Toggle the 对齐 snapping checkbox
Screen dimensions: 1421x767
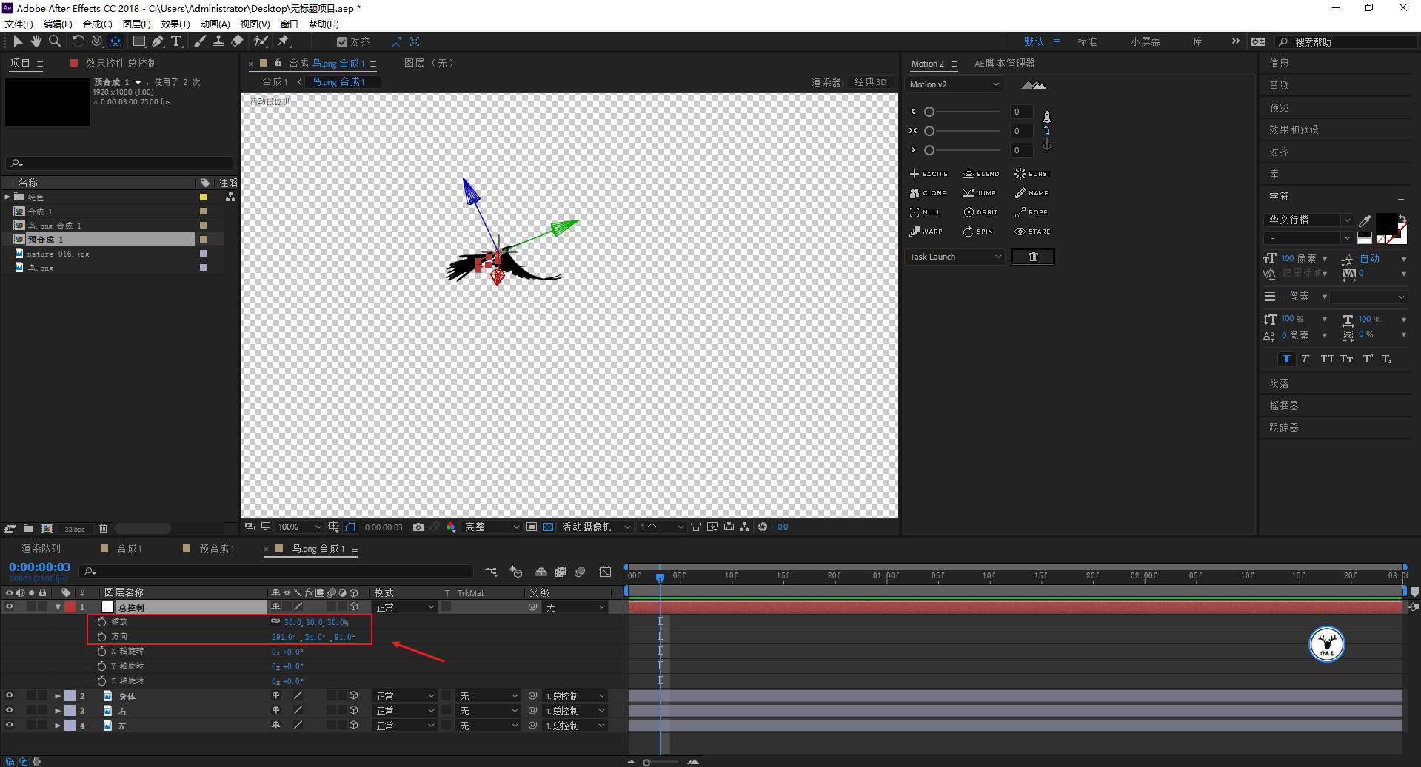341,42
